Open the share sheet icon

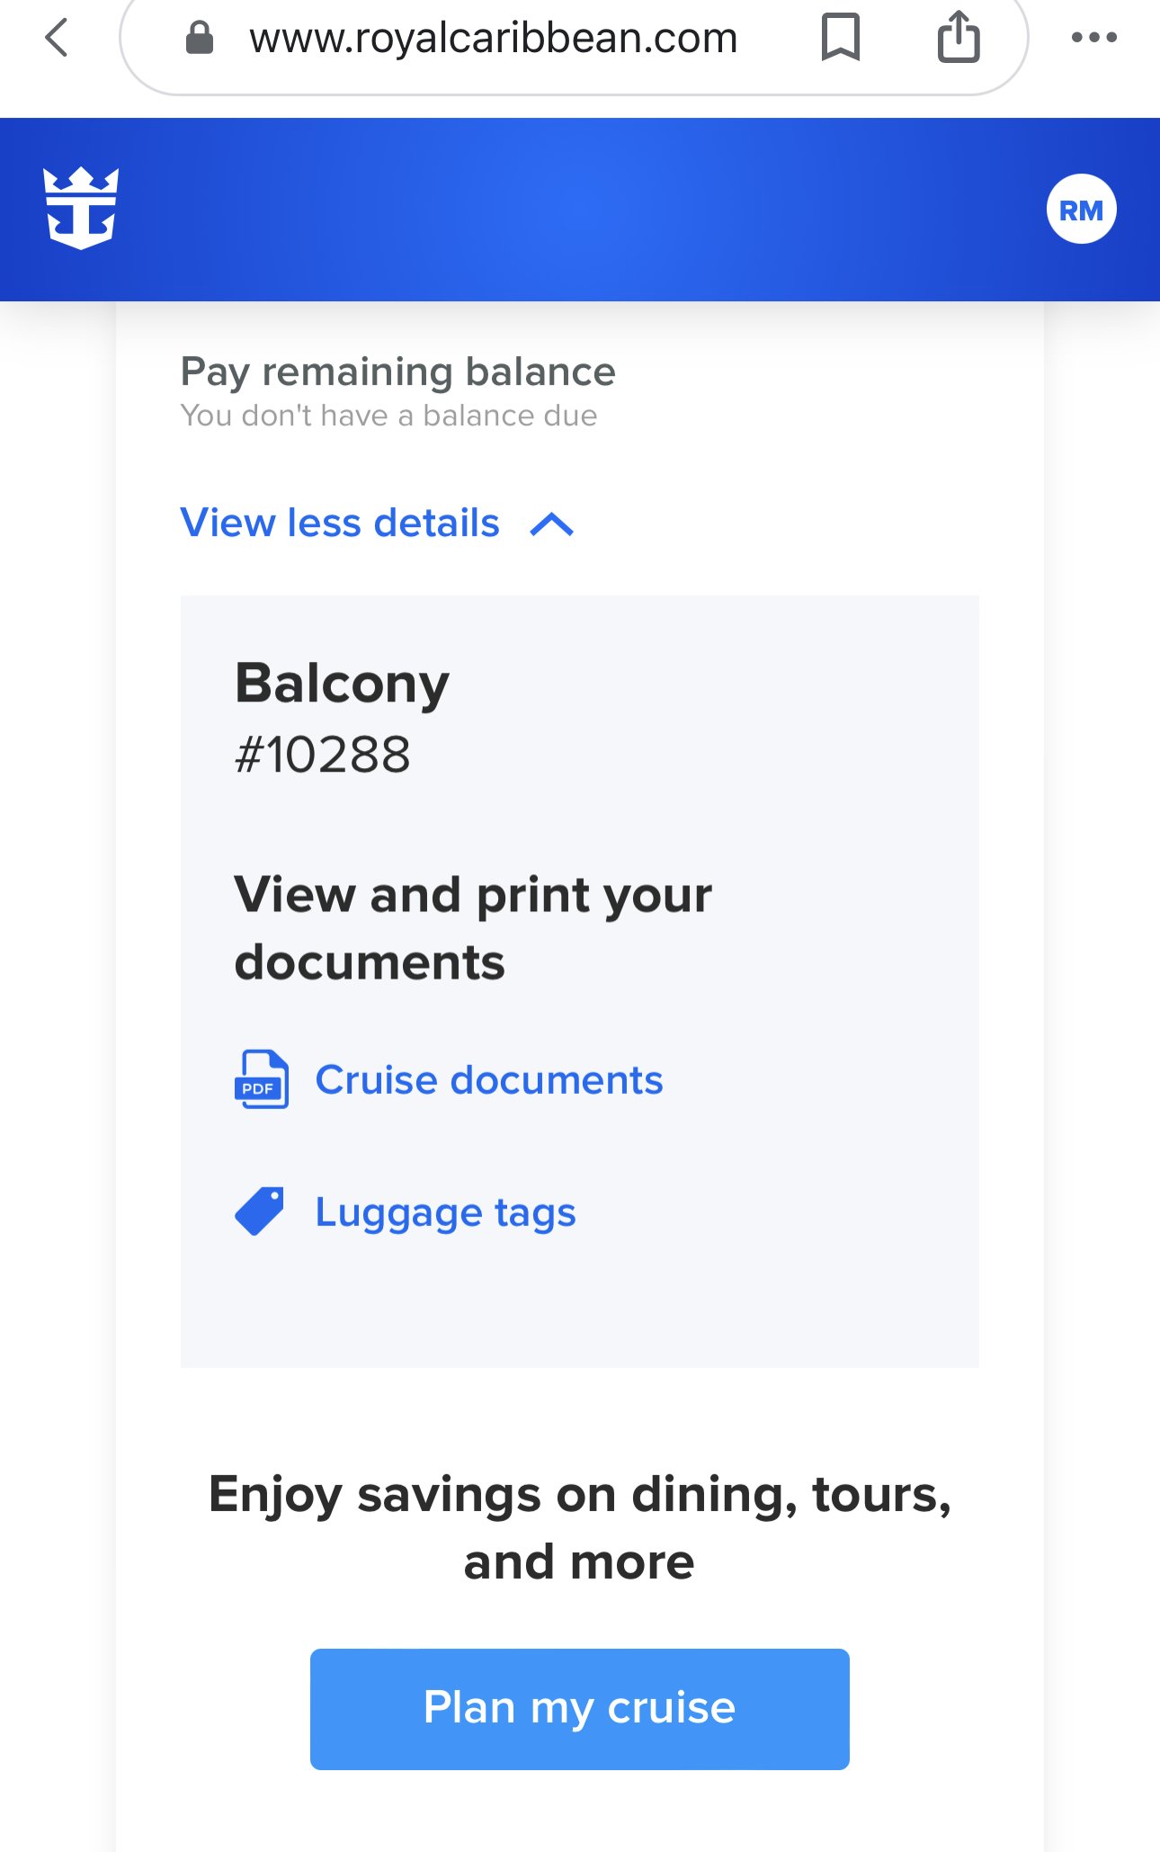click(959, 36)
